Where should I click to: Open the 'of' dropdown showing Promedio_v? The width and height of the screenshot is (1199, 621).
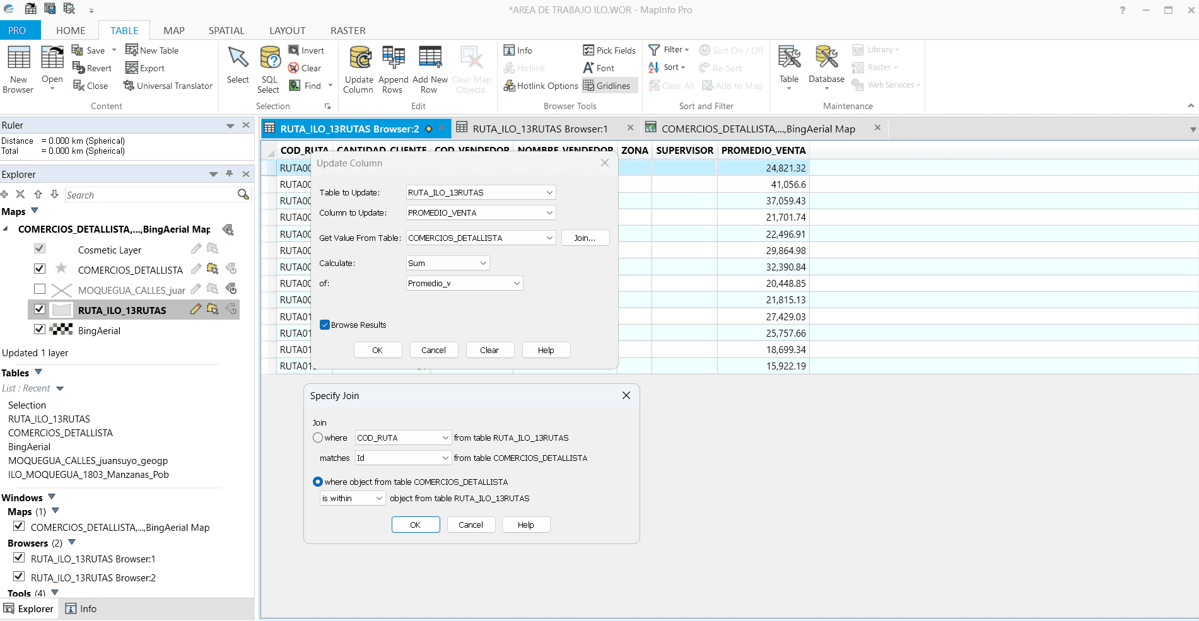click(464, 283)
